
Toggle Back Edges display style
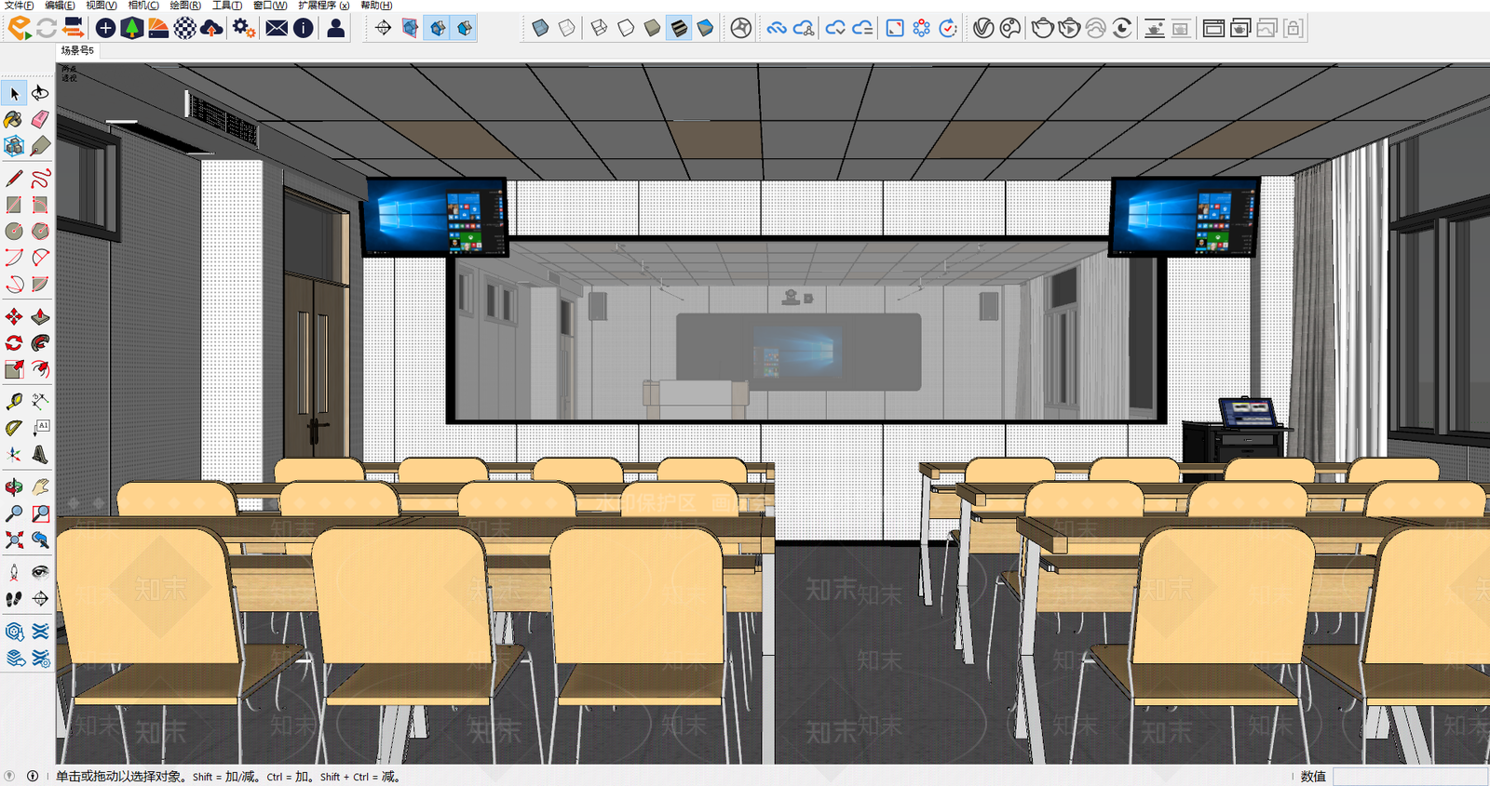[567, 28]
